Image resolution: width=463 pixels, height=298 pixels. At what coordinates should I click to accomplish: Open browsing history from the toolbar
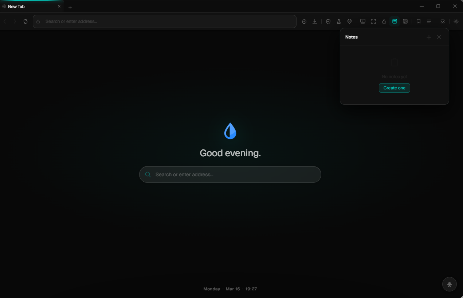click(x=304, y=21)
